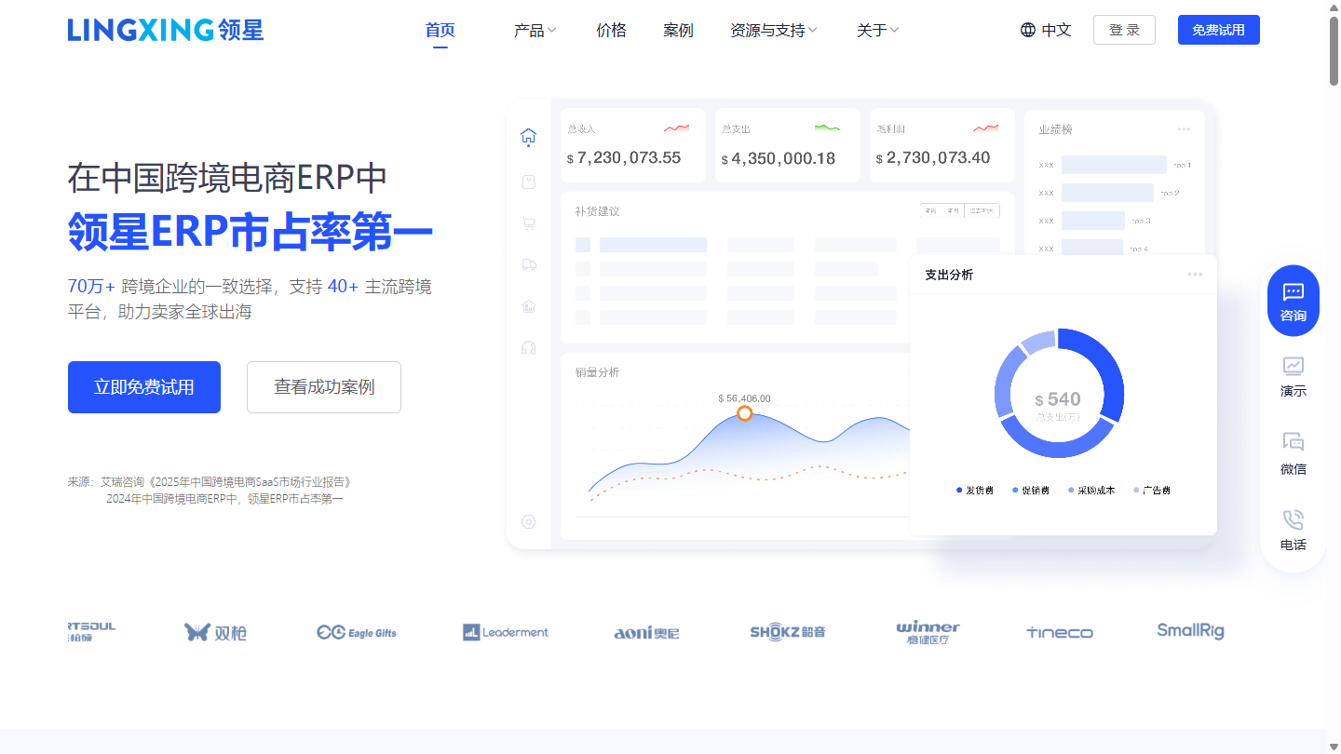1341x754 pixels.
Task: Click the $ 56,406.00 chart label
Action: click(744, 398)
